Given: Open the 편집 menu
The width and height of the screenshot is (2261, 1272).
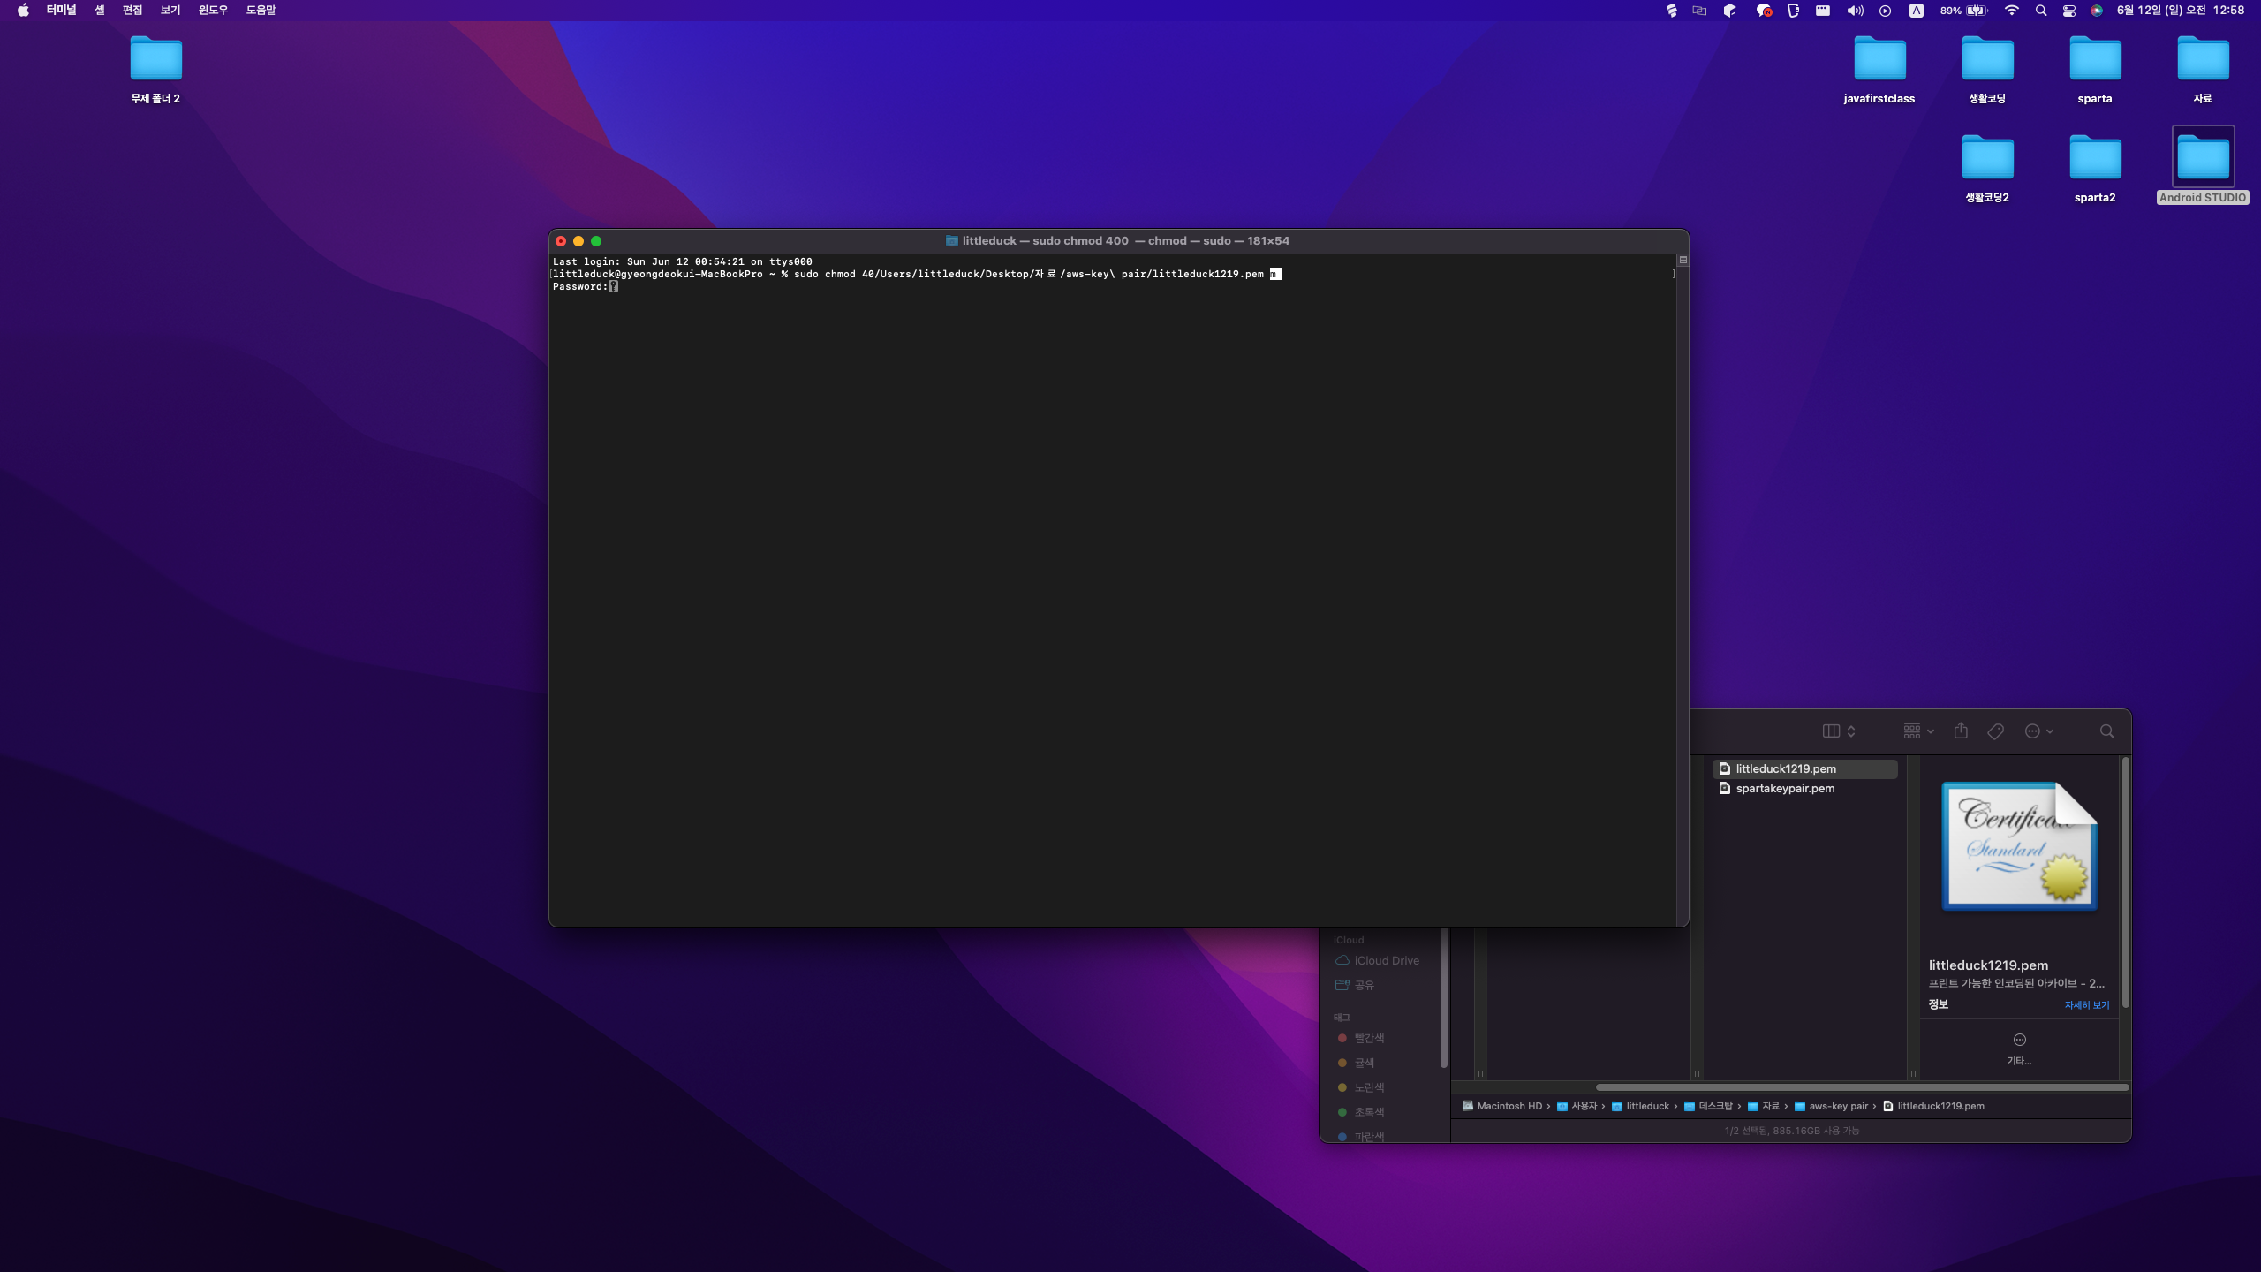Looking at the screenshot, I should (132, 11).
